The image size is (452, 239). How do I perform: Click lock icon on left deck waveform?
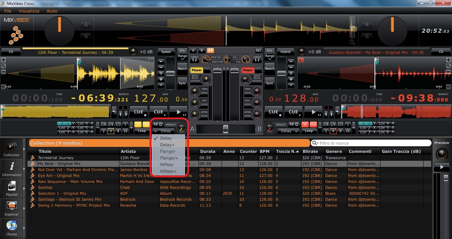point(151,60)
